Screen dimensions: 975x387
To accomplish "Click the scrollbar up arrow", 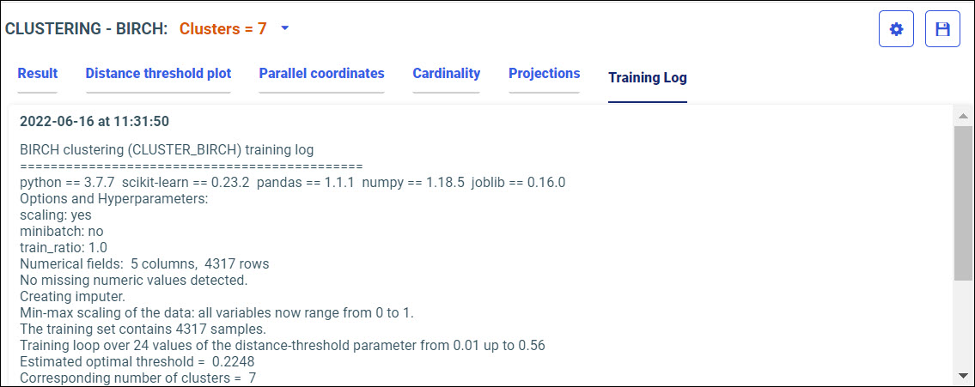I will 963,115.
